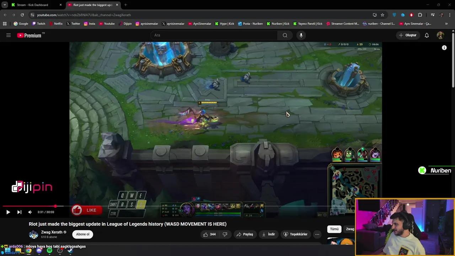Open the Hype | Kick bookmark

[x=225, y=24]
